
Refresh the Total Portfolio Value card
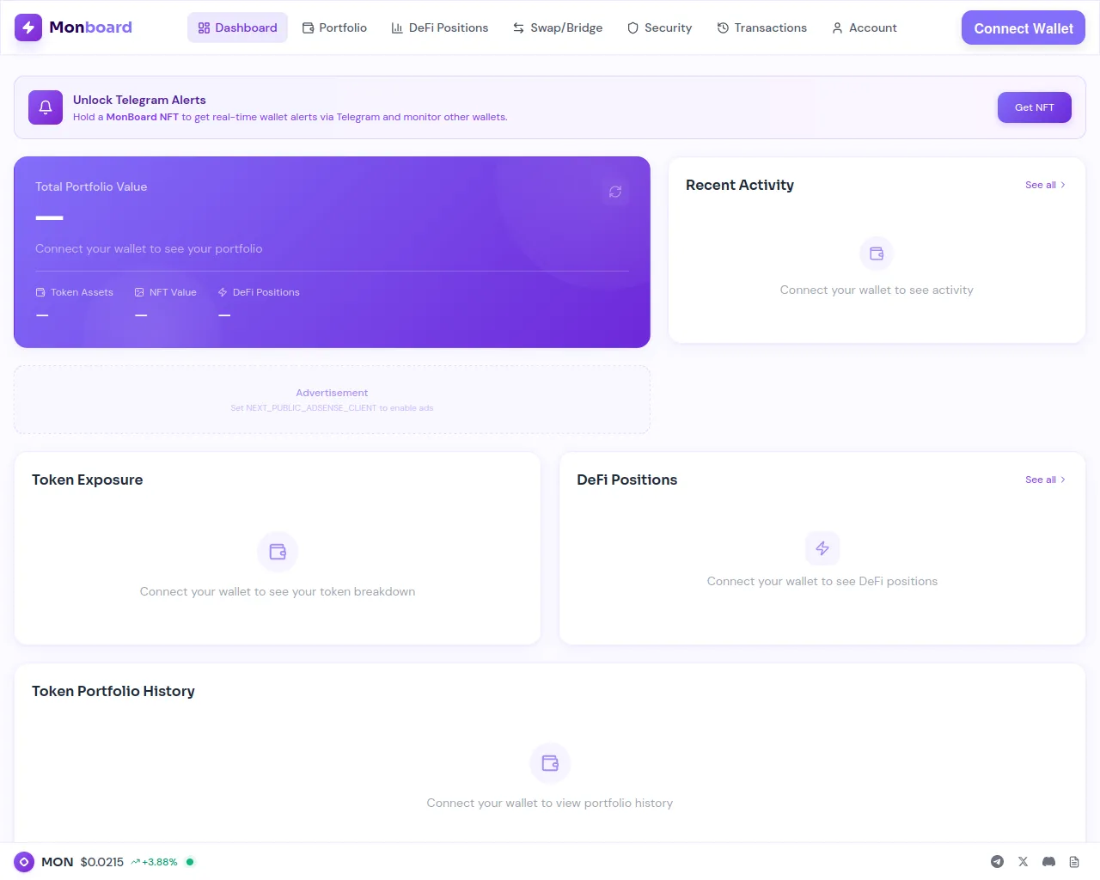coord(615,192)
